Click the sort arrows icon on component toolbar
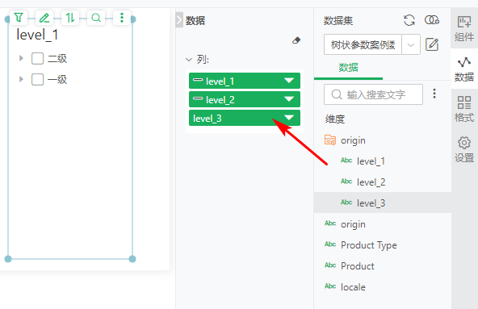The height and width of the screenshot is (309, 478). click(x=70, y=18)
